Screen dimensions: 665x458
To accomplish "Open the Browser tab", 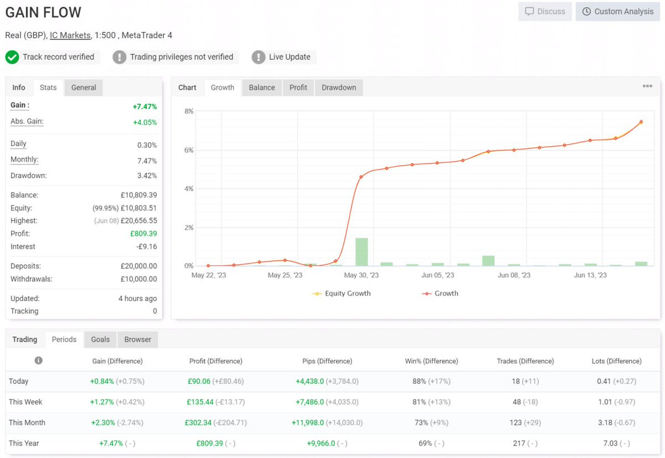I will coord(138,339).
